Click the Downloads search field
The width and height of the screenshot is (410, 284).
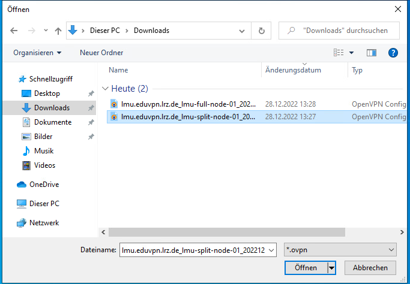[342, 31]
